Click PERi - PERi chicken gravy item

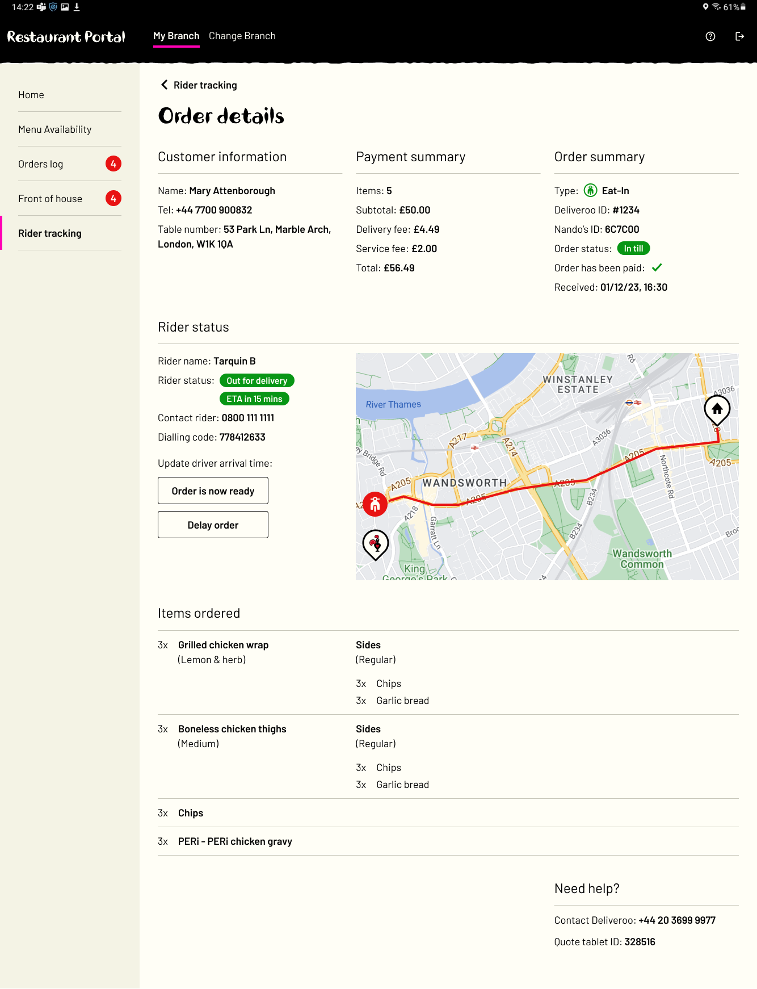coord(235,841)
